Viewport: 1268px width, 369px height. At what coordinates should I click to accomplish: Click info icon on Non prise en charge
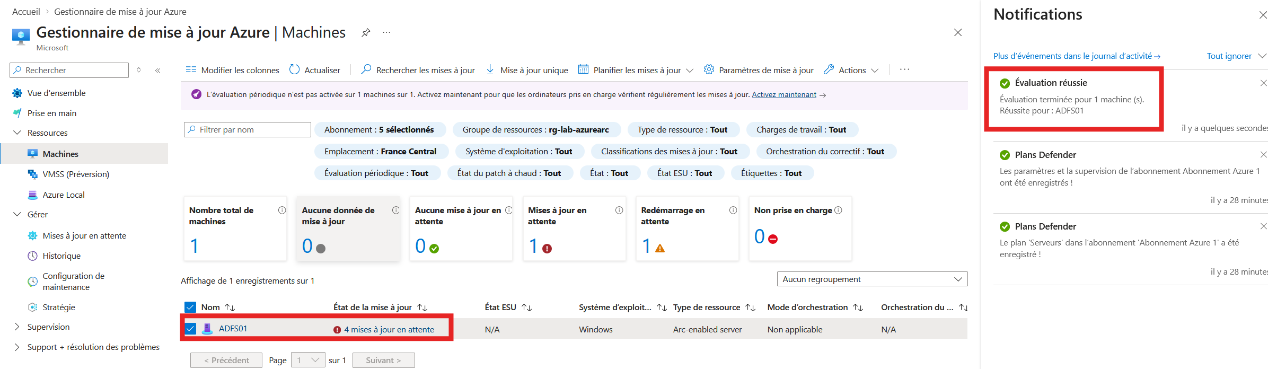coord(838,210)
